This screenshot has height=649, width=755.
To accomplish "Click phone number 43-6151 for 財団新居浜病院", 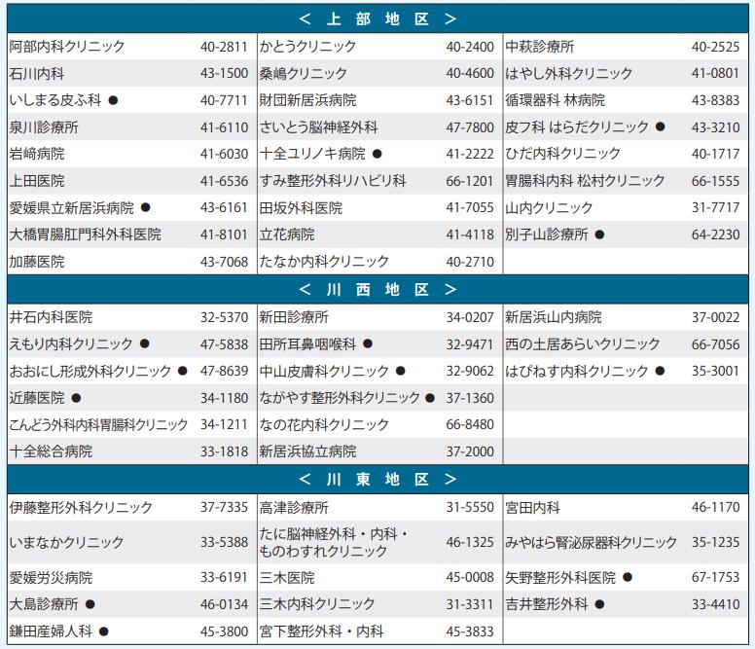I will (470, 100).
